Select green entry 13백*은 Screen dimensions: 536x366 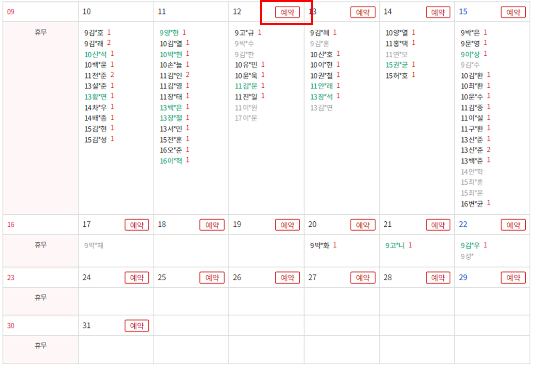point(171,107)
